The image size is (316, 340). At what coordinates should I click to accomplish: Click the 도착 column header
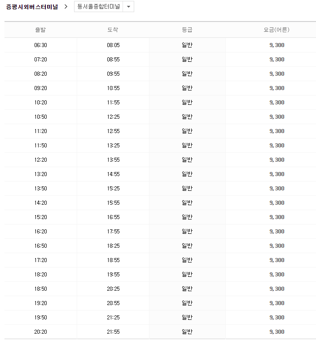(x=113, y=30)
